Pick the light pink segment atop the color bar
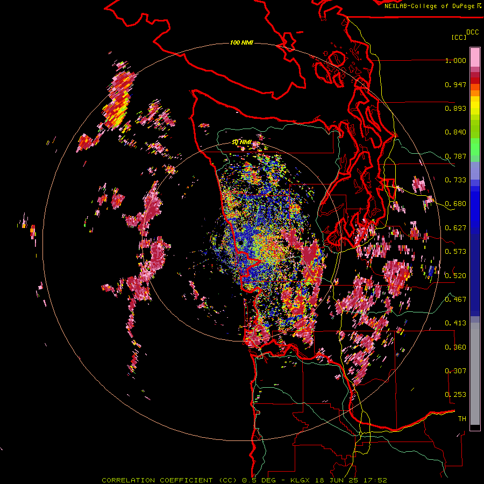 click(x=475, y=57)
